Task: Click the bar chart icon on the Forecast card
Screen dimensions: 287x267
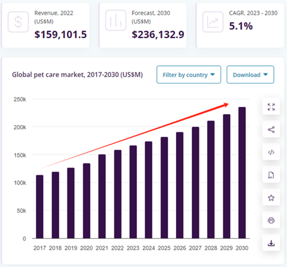Action: coord(116,22)
